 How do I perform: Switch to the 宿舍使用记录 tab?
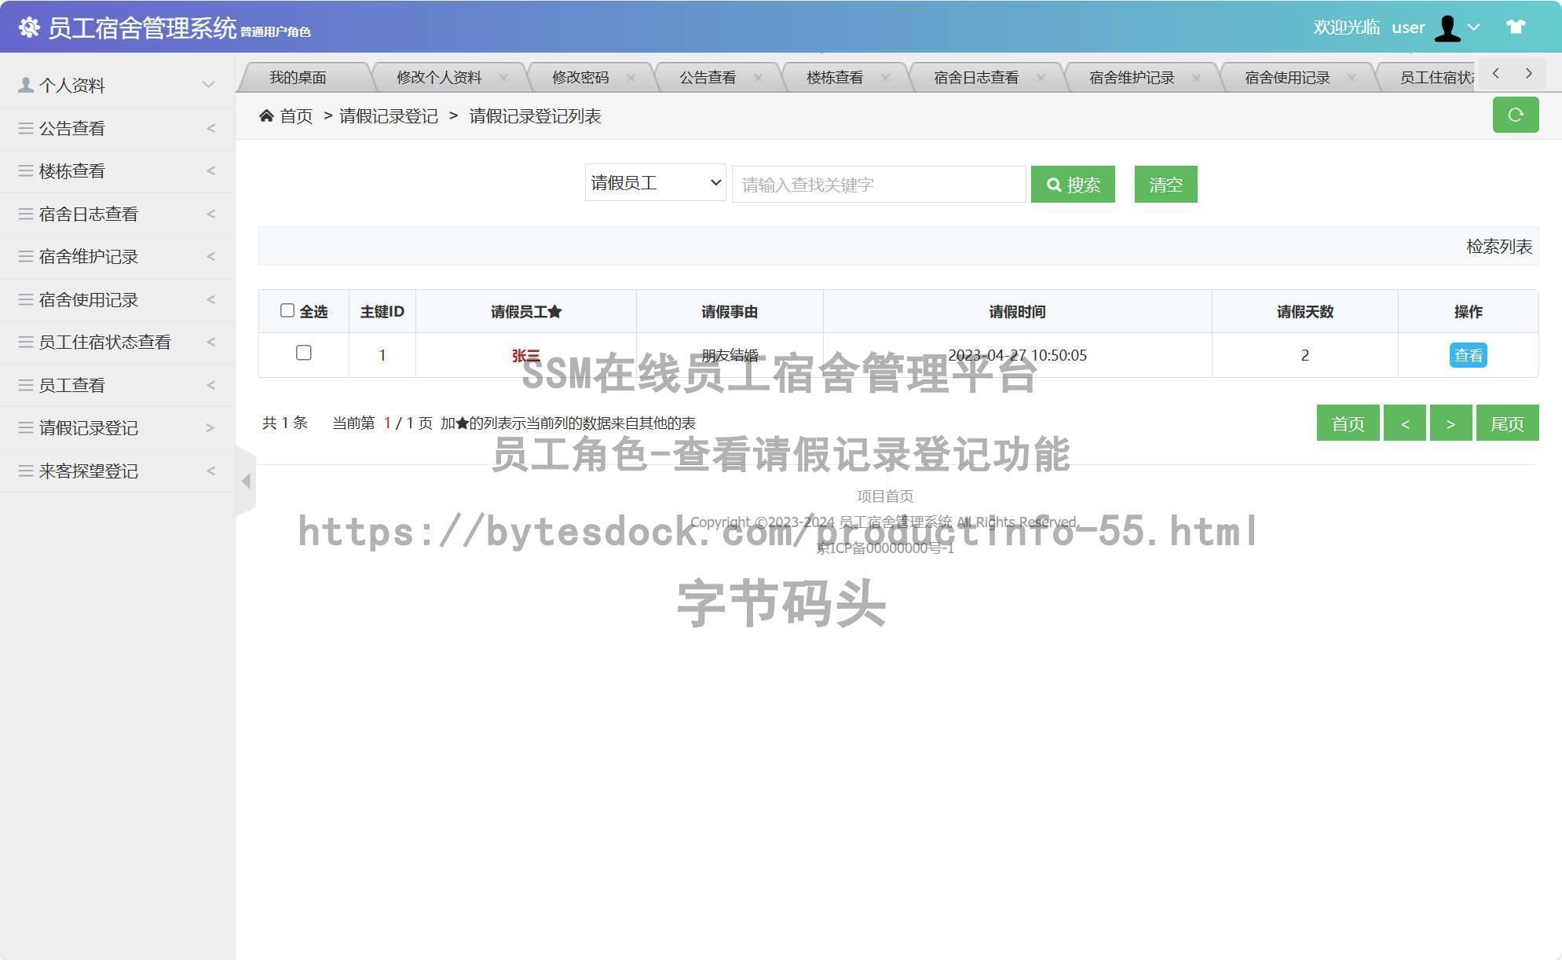point(1287,78)
